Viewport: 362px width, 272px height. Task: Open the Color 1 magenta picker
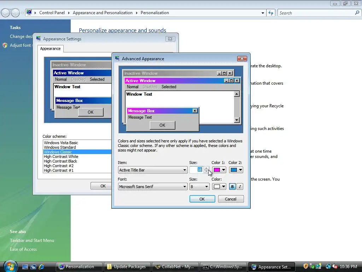tap(219, 170)
